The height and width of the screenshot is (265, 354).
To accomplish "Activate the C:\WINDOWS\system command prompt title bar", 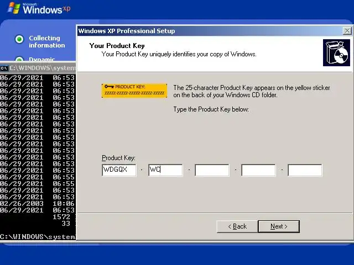I will pyautogui.click(x=38, y=68).
